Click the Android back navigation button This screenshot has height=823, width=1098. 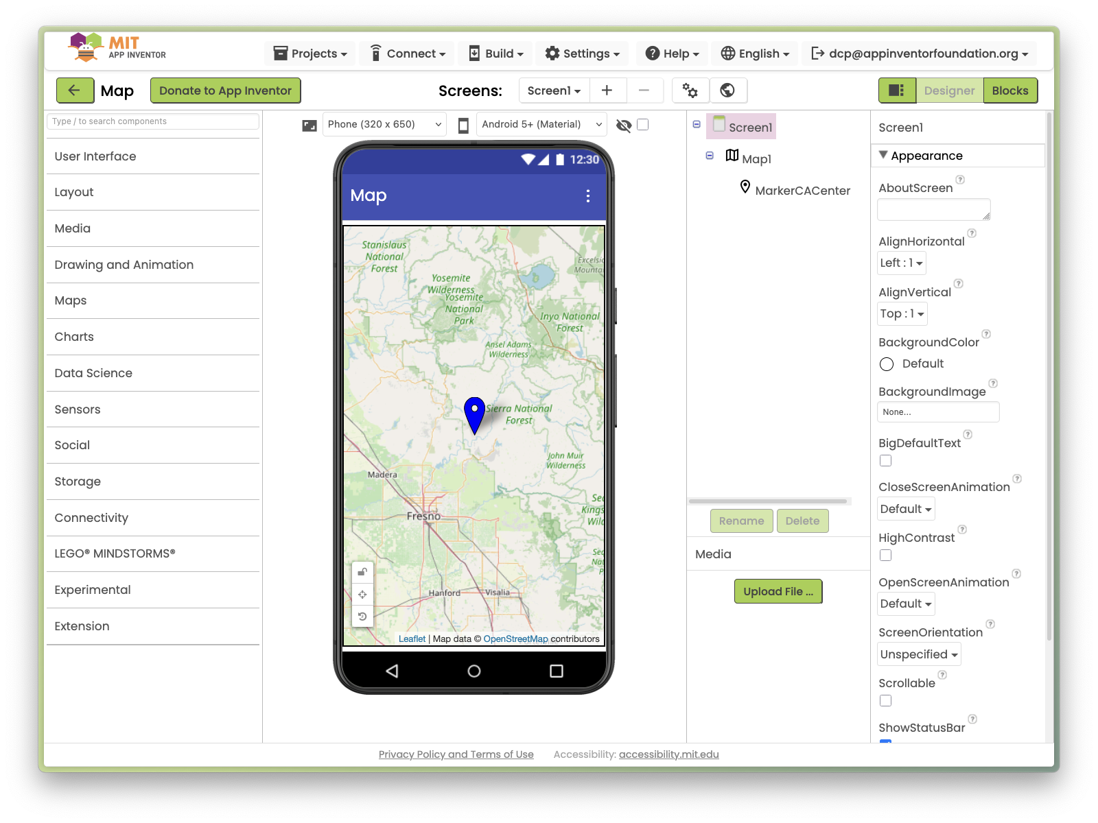point(392,671)
